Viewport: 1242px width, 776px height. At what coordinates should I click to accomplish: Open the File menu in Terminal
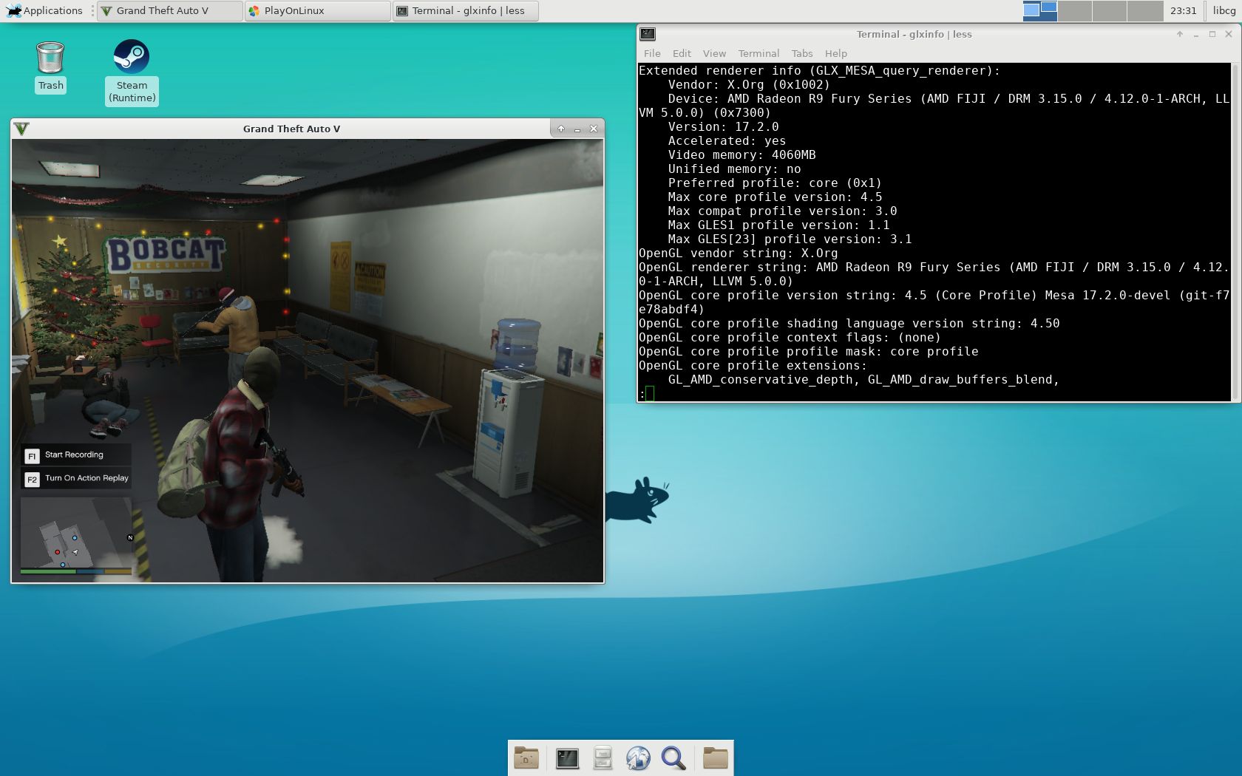pyautogui.click(x=652, y=53)
